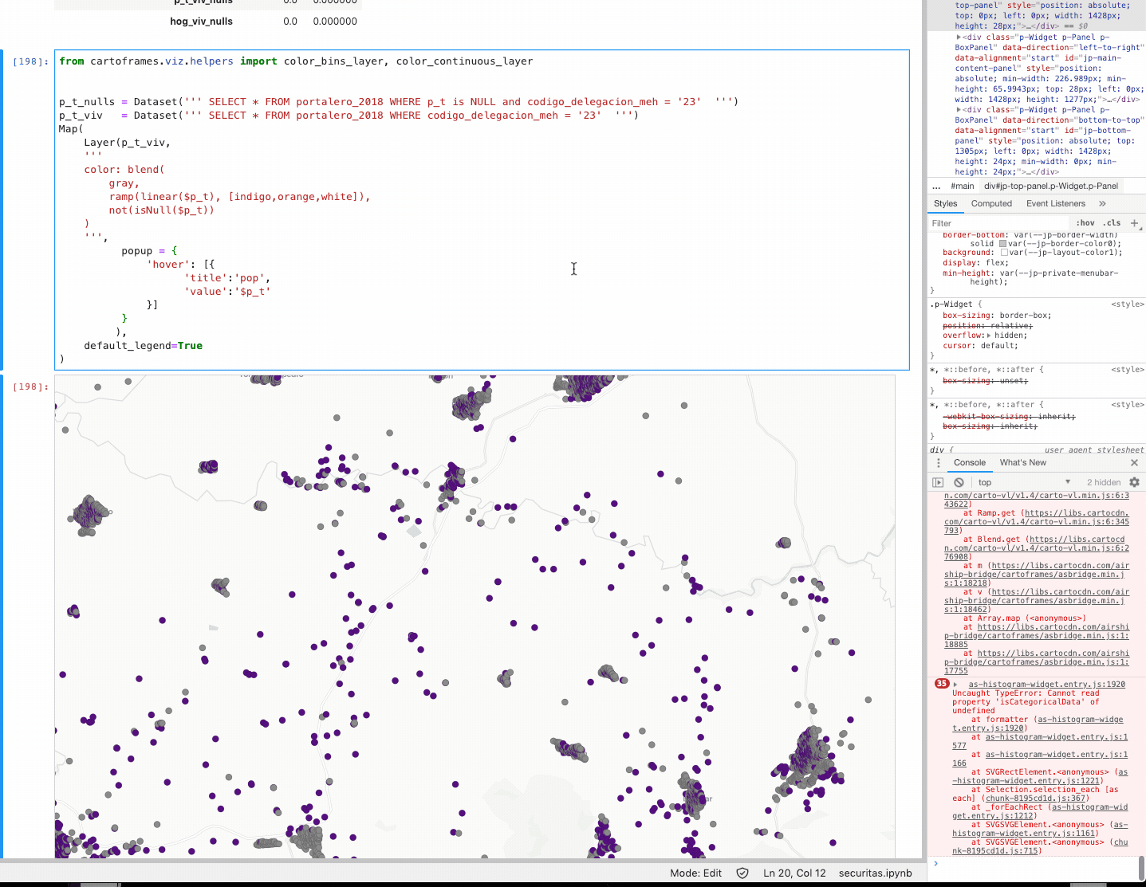Expand the jp-main-content-panel div node

(x=959, y=37)
